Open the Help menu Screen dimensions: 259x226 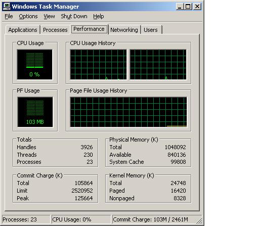(x=99, y=16)
